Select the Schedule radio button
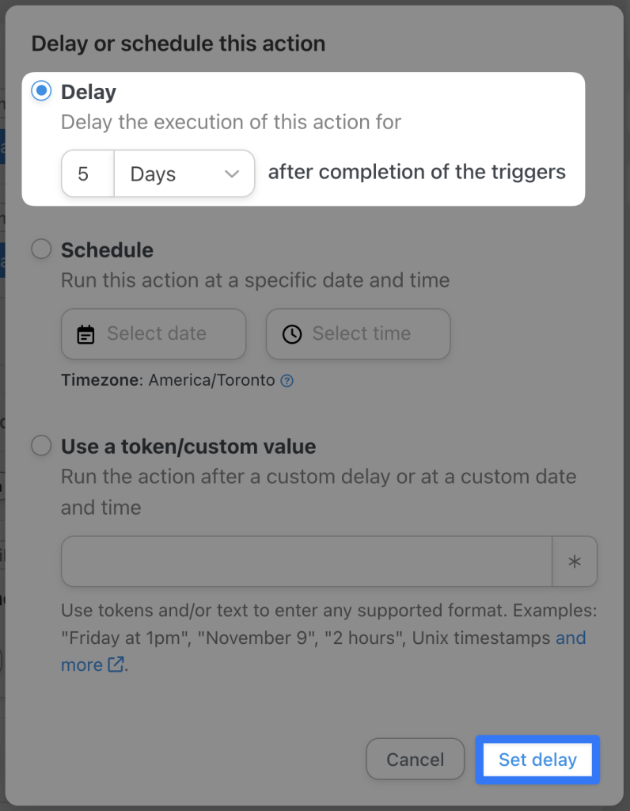Image resolution: width=630 pixels, height=811 pixels. 40,249
